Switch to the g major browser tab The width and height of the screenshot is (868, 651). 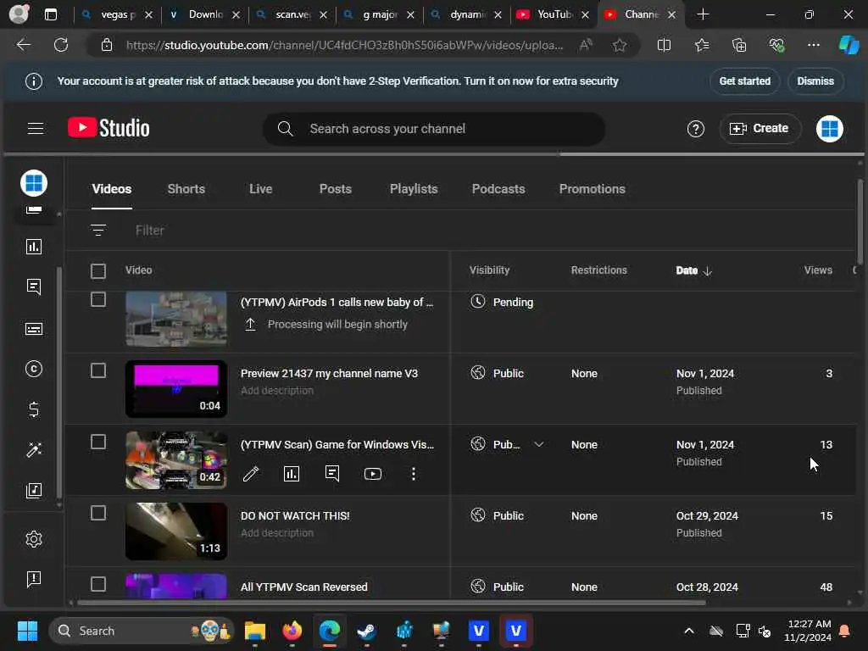tap(379, 15)
